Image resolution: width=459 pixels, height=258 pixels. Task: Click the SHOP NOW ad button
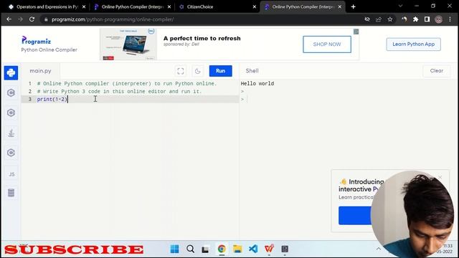point(327,44)
